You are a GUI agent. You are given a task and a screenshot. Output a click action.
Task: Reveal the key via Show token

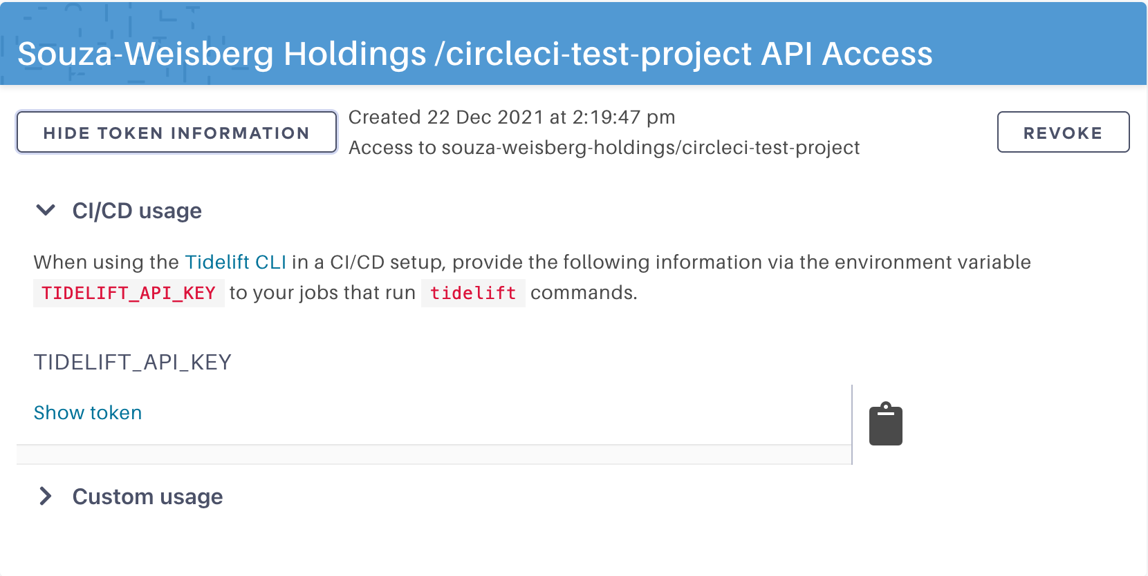point(88,412)
